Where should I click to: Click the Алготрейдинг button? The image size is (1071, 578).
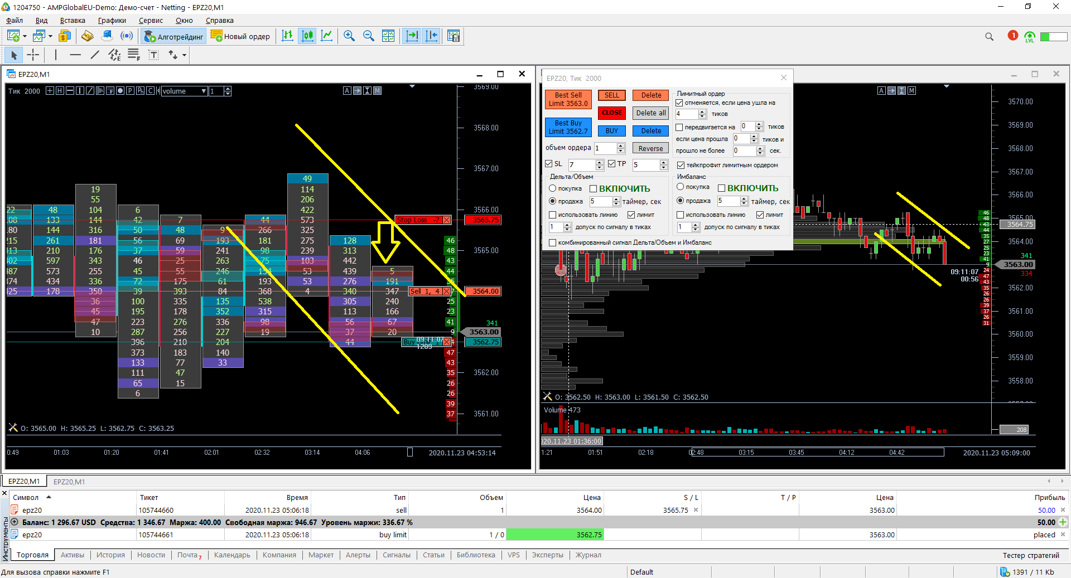coord(173,37)
